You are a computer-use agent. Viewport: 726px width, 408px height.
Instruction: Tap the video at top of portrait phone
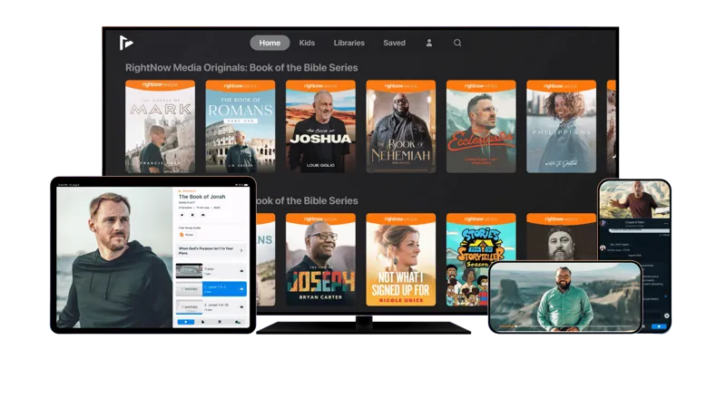(x=634, y=199)
